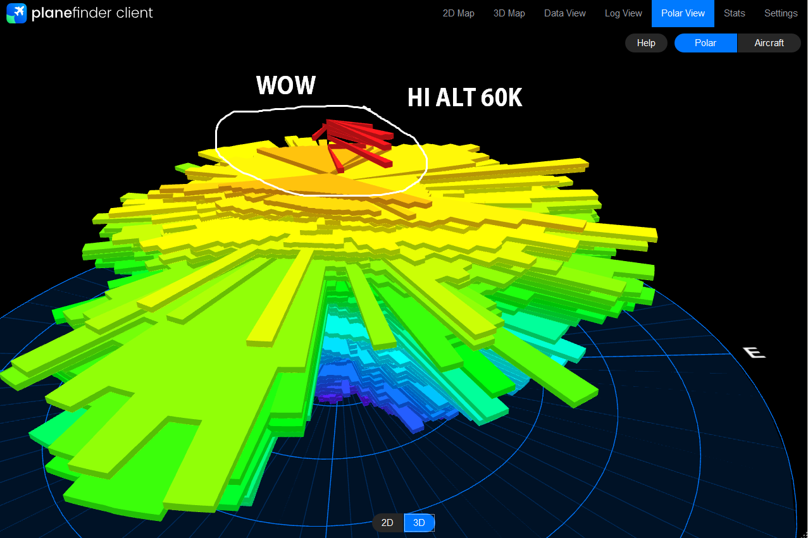Open the 3D Map tab
Screen dimensions: 808x538
(509, 13)
